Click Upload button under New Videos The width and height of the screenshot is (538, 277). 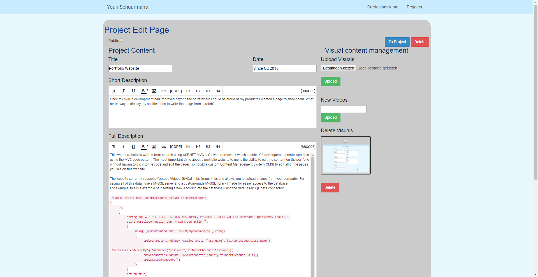click(331, 118)
